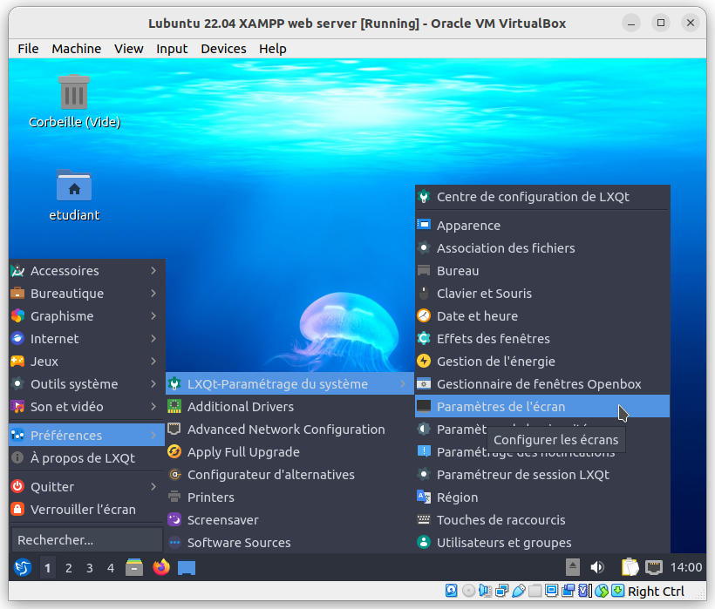
Task: Click the audio icon in the VirtualBox status bar
Action: click(484, 591)
